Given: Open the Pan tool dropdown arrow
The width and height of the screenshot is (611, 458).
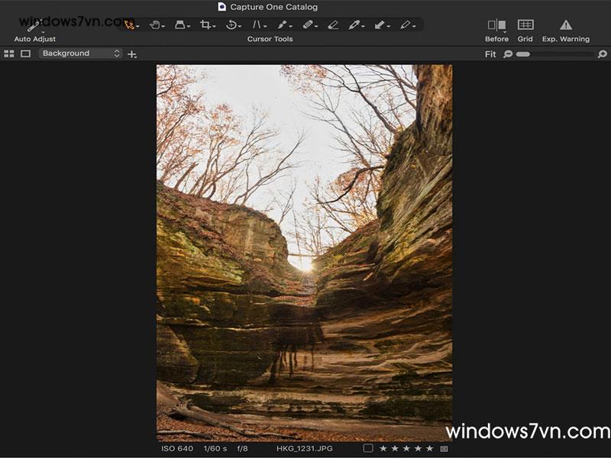Looking at the screenshot, I should coord(163,27).
